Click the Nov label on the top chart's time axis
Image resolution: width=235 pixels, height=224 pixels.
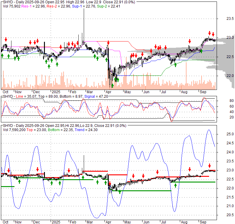point(18,92)
